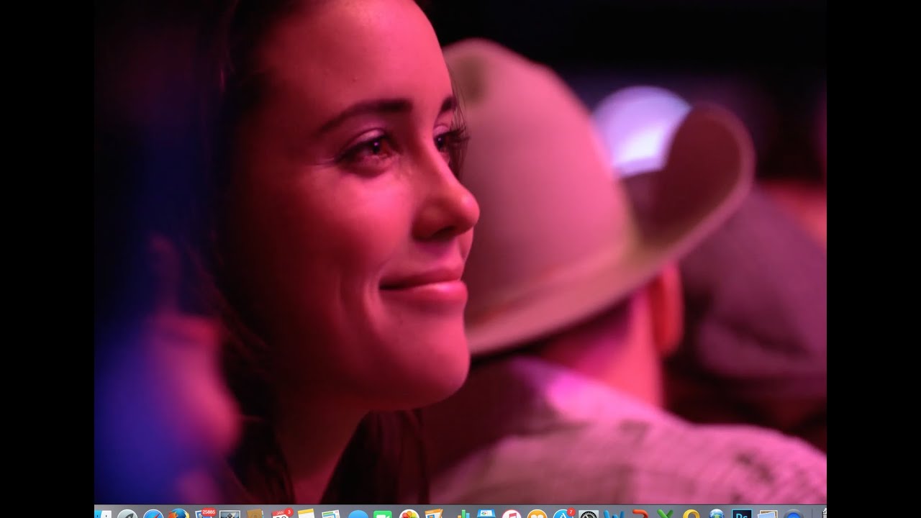Click the smiling woman video frame
The image size is (921, 518).
[x=460, y=252]
